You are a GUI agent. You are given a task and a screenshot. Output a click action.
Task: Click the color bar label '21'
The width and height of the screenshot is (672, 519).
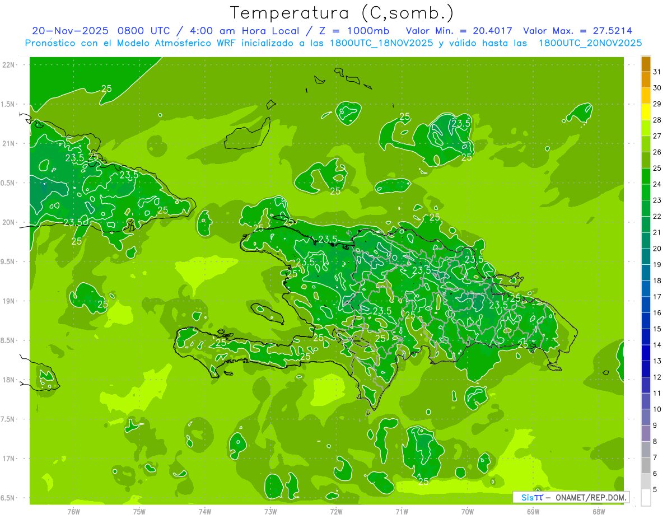coord(657,232)
